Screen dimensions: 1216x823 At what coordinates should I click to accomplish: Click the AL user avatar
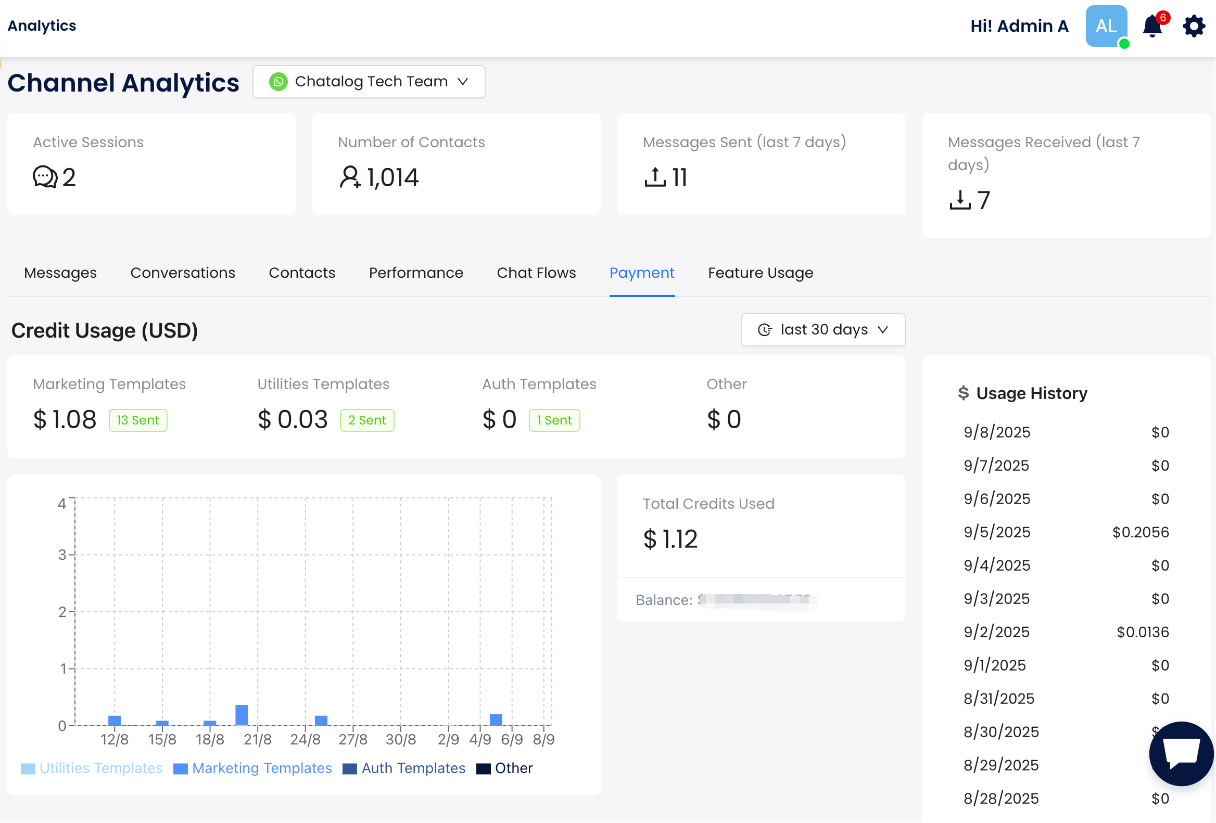1106,26
